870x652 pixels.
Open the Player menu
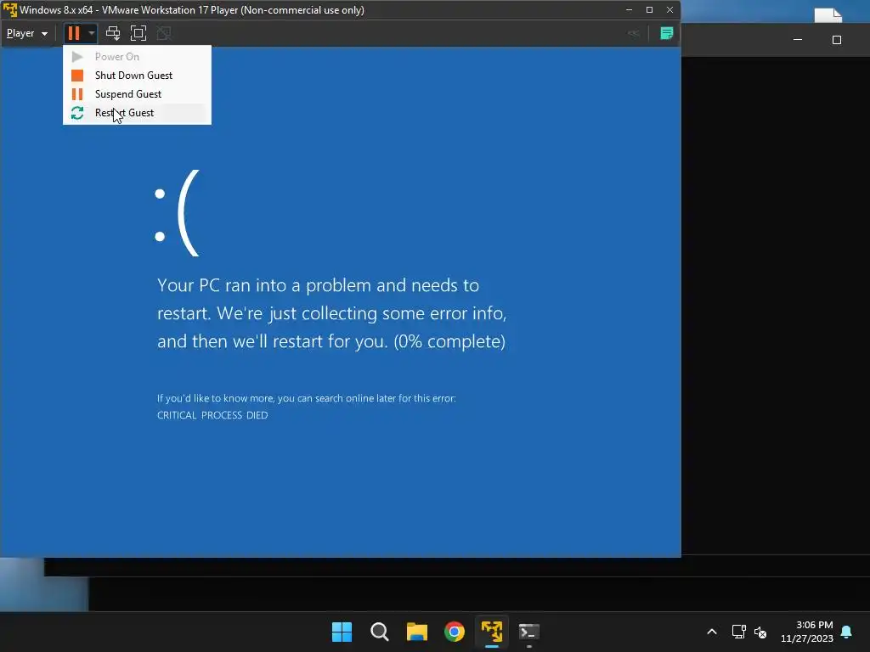(x=26, y=33)
